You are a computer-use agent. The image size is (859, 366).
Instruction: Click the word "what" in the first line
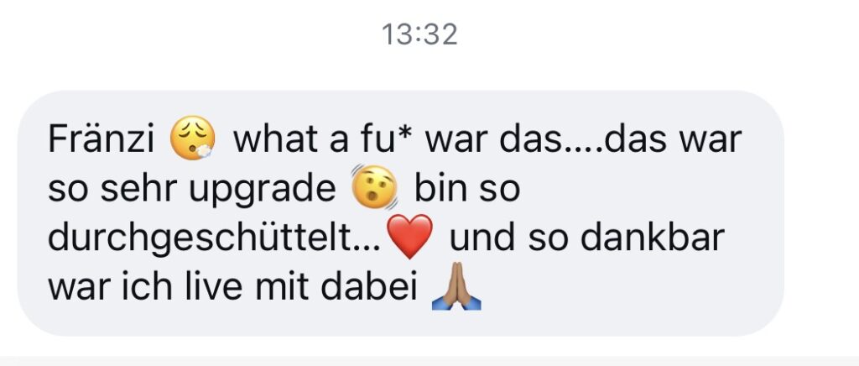(x=276, y=139)
